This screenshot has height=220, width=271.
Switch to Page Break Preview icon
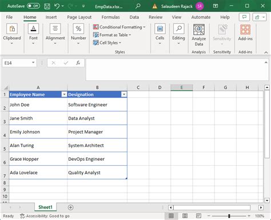point(198,216)
